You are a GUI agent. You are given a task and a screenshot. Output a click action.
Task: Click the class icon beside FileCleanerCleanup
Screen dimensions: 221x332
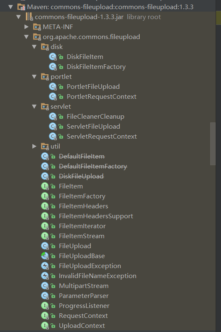[53, 117]
